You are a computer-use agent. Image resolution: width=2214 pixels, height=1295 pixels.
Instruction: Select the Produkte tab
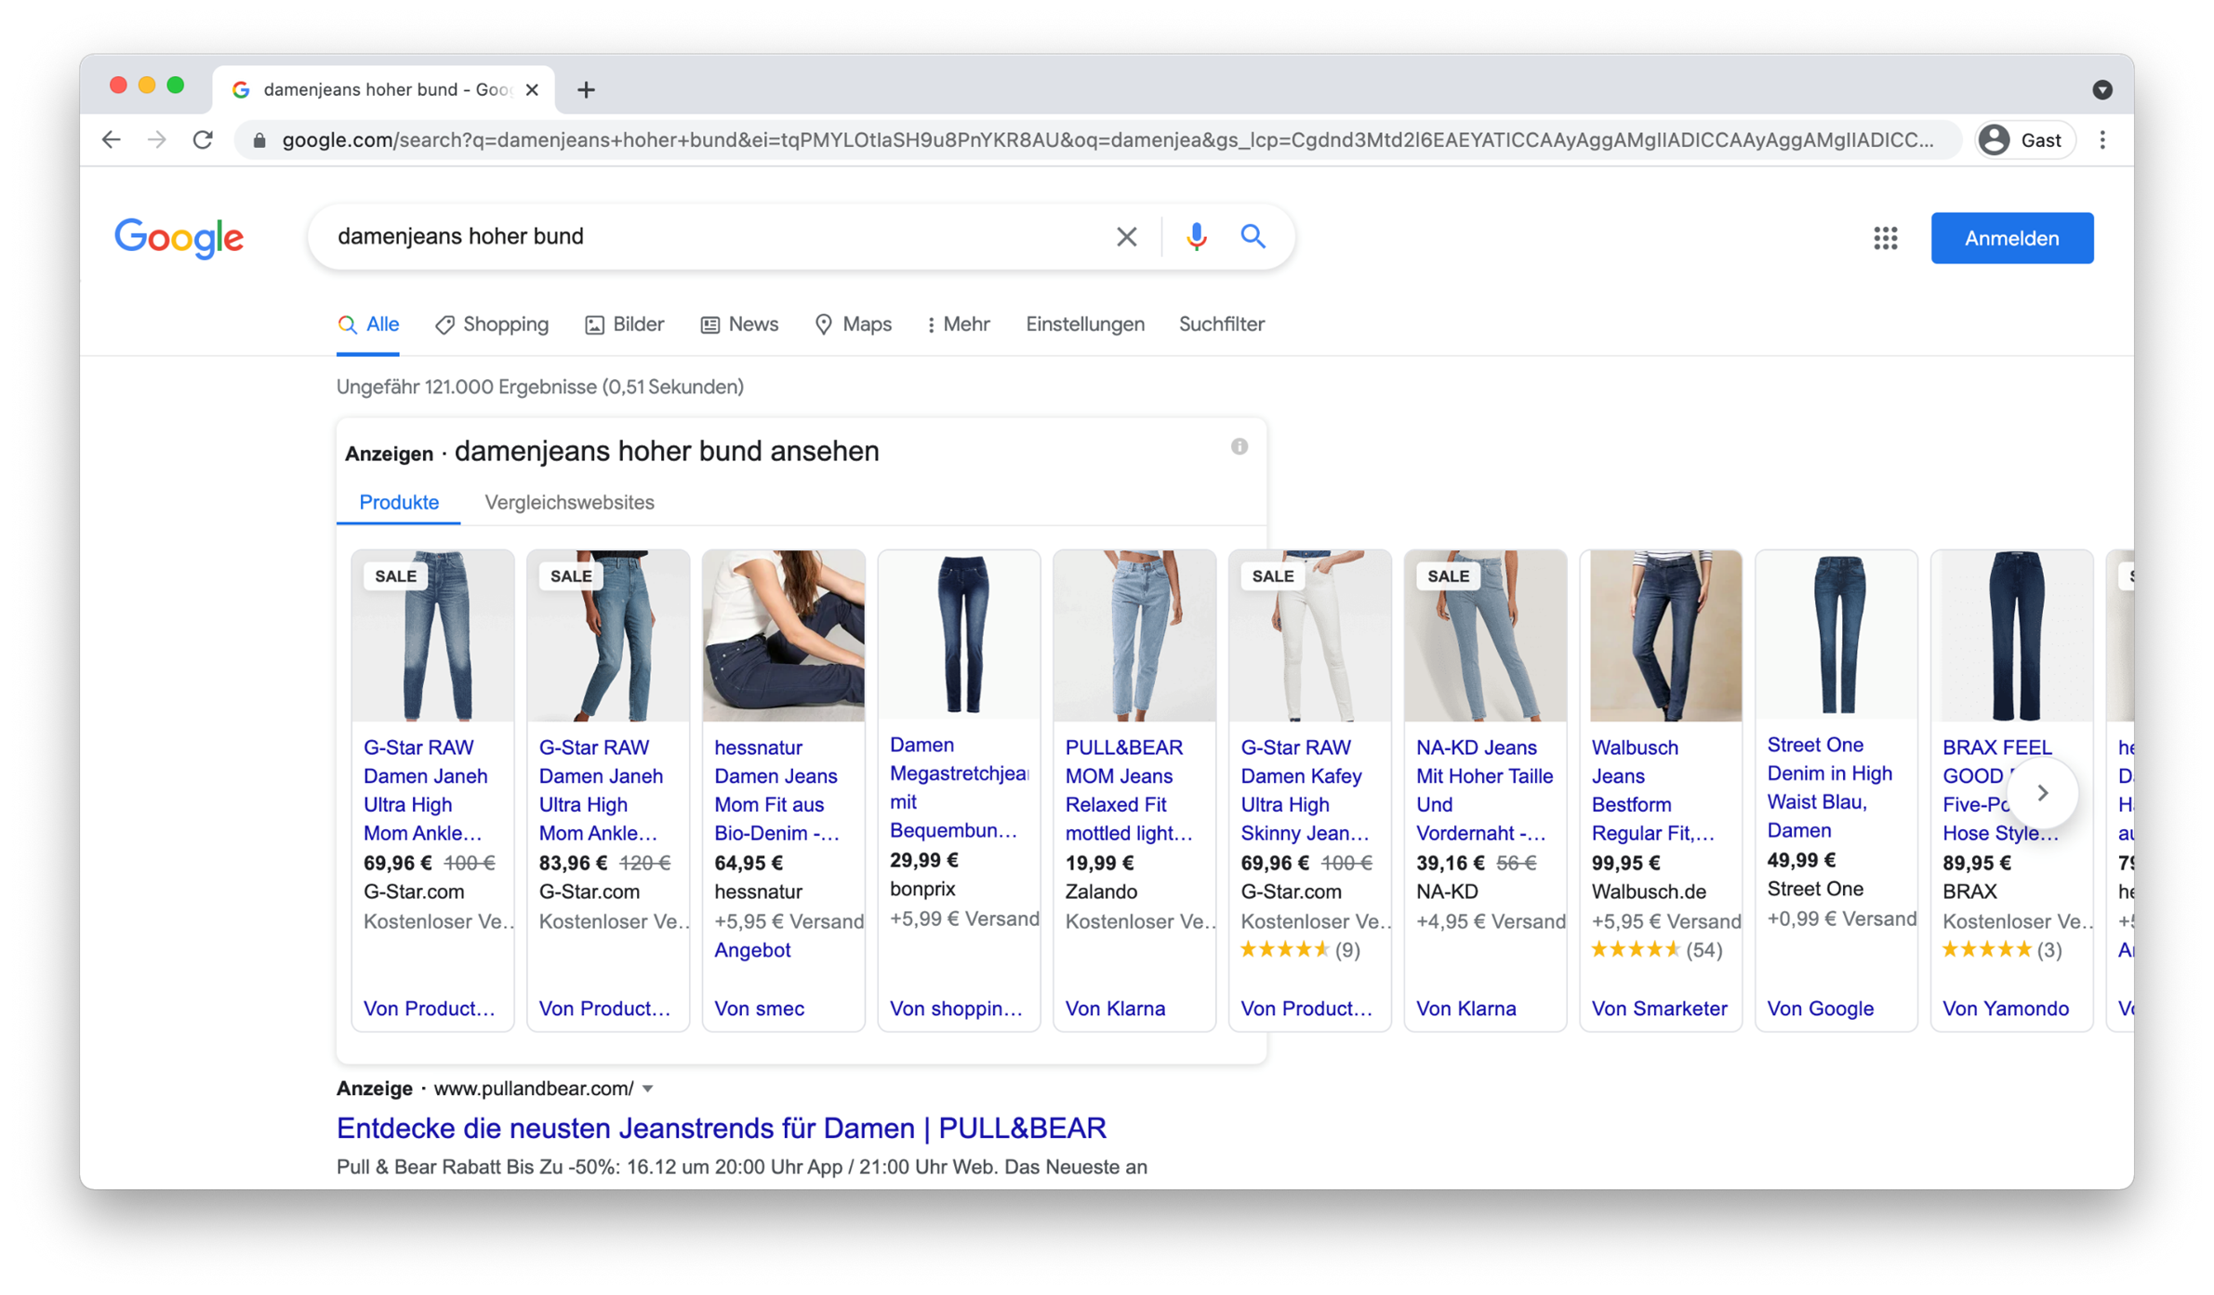coord(399,502)
